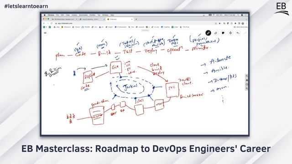The image size is (292, 164).
Task: Redo the undone whiteboard stroke
Action: [245, 33]
